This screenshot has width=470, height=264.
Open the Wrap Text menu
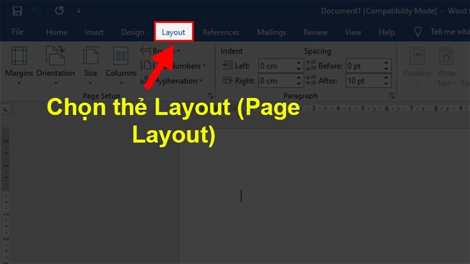coord(446,66)
